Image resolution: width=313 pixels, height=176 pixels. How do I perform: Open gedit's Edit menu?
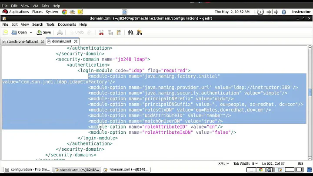(14, 24)
